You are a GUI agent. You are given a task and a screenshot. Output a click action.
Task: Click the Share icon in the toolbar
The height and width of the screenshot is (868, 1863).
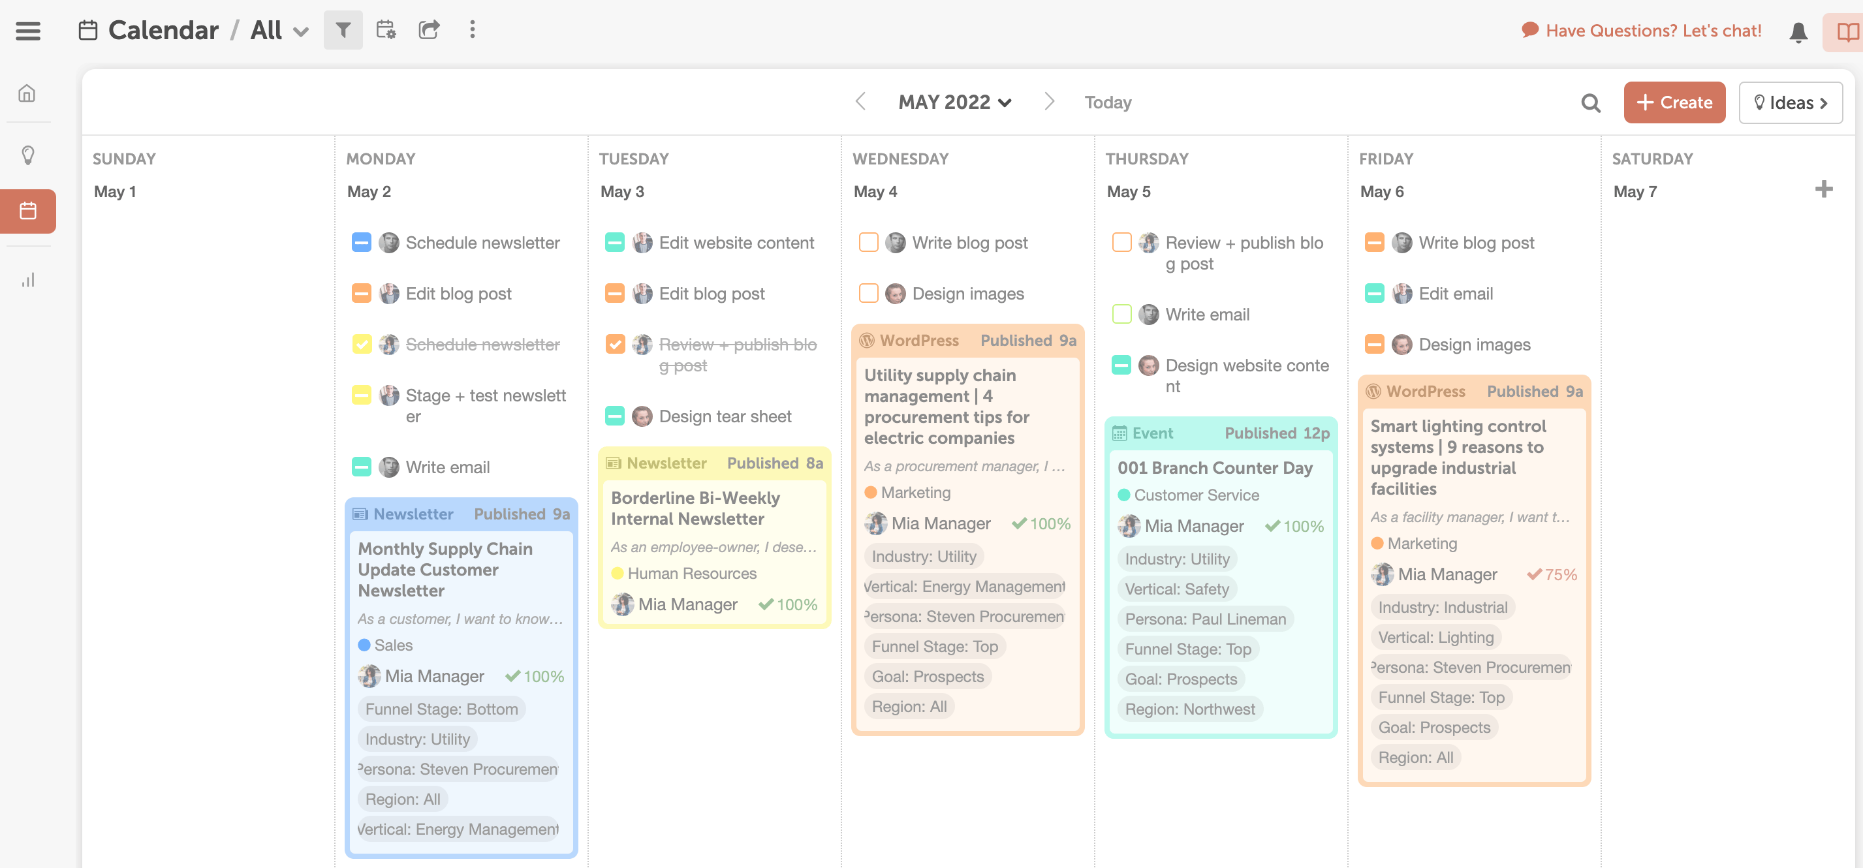428,29
